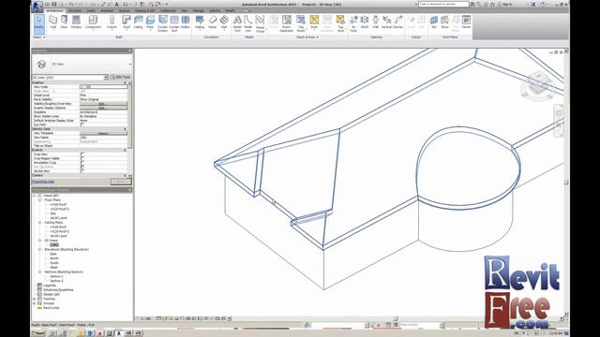Toggle the Annotation Crop checkbox
The image size is (600, 337).
pyautogui.click(x=82, y=163)
